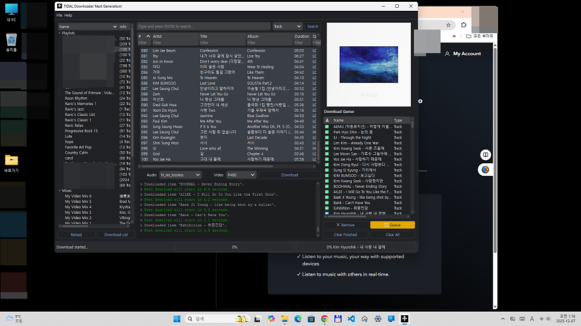
Task: Click the Clear All button
Action: [x=392, y=235]
